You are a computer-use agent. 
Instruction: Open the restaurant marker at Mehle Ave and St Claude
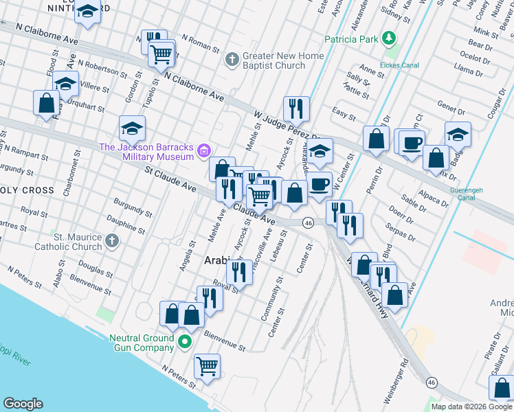[229, 190]
